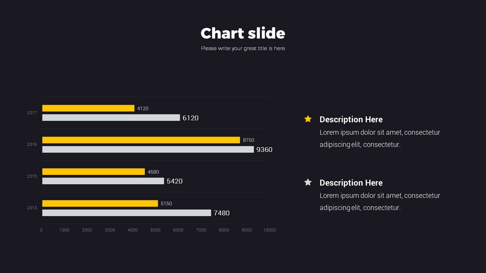Click the gray 2016 bar labeled 9360
486x273 pixels.
pos(148,149)
